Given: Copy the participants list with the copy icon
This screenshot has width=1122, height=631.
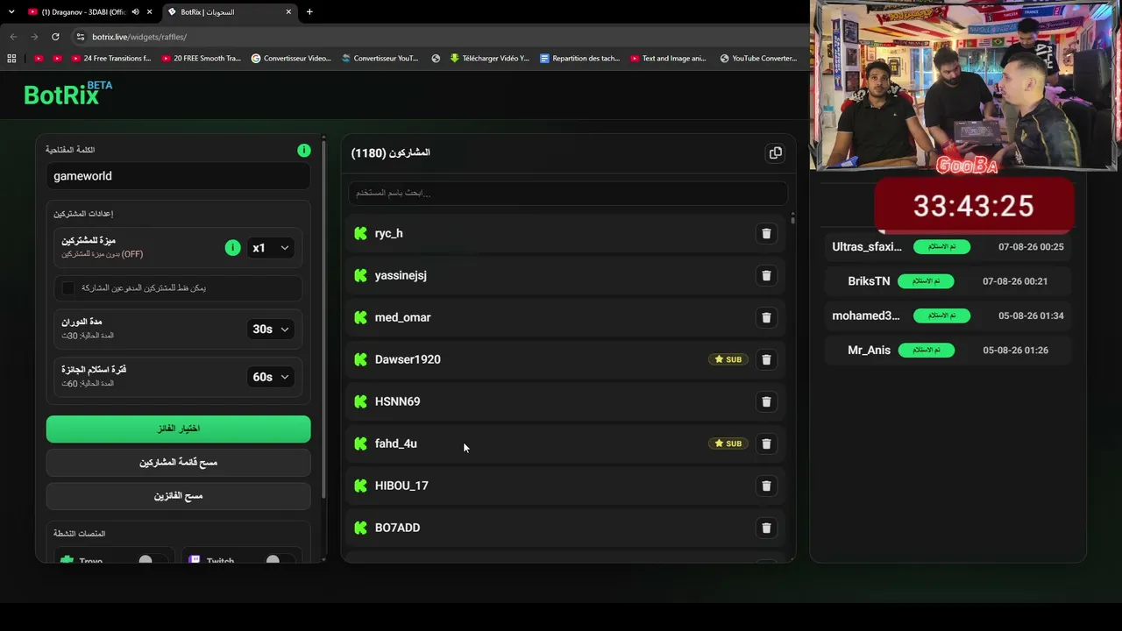Looking at the screenshot, I should pyautogui.click(x=776, y=153).
